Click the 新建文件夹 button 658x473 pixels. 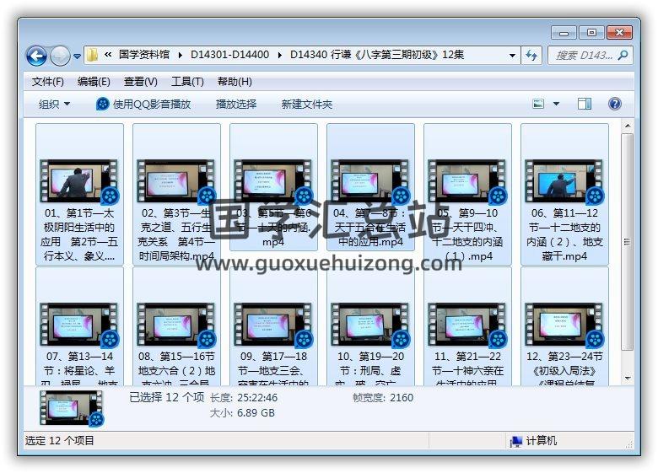[x=306, y=104]
